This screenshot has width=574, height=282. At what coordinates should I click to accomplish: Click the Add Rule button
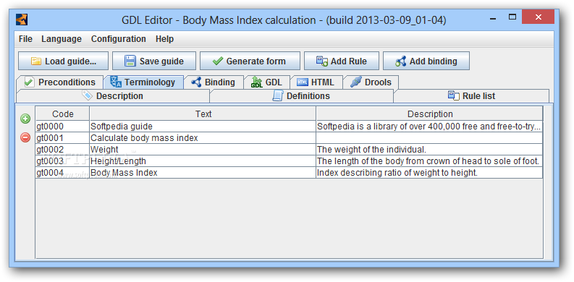[342, 61]
